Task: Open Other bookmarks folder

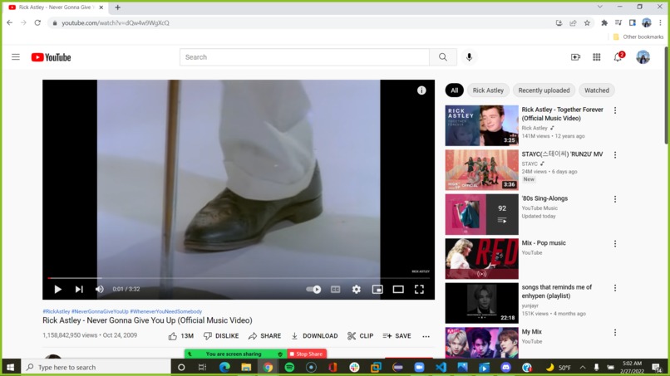Action: pos(638,37)
